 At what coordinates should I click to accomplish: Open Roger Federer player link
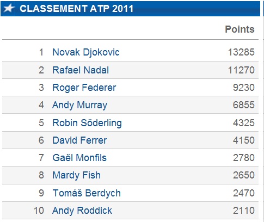click(x=84, y=88)
